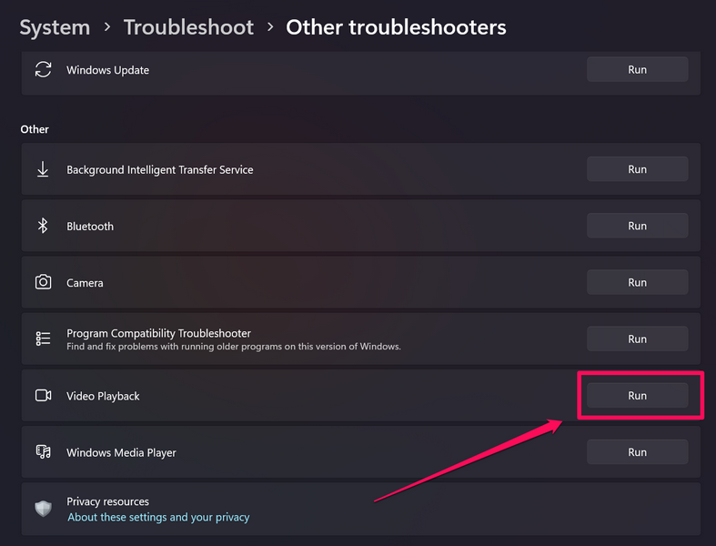Click the Privacy resources shield icon
The height and width of the screenshot is (546, 716).
pos(43,509)
